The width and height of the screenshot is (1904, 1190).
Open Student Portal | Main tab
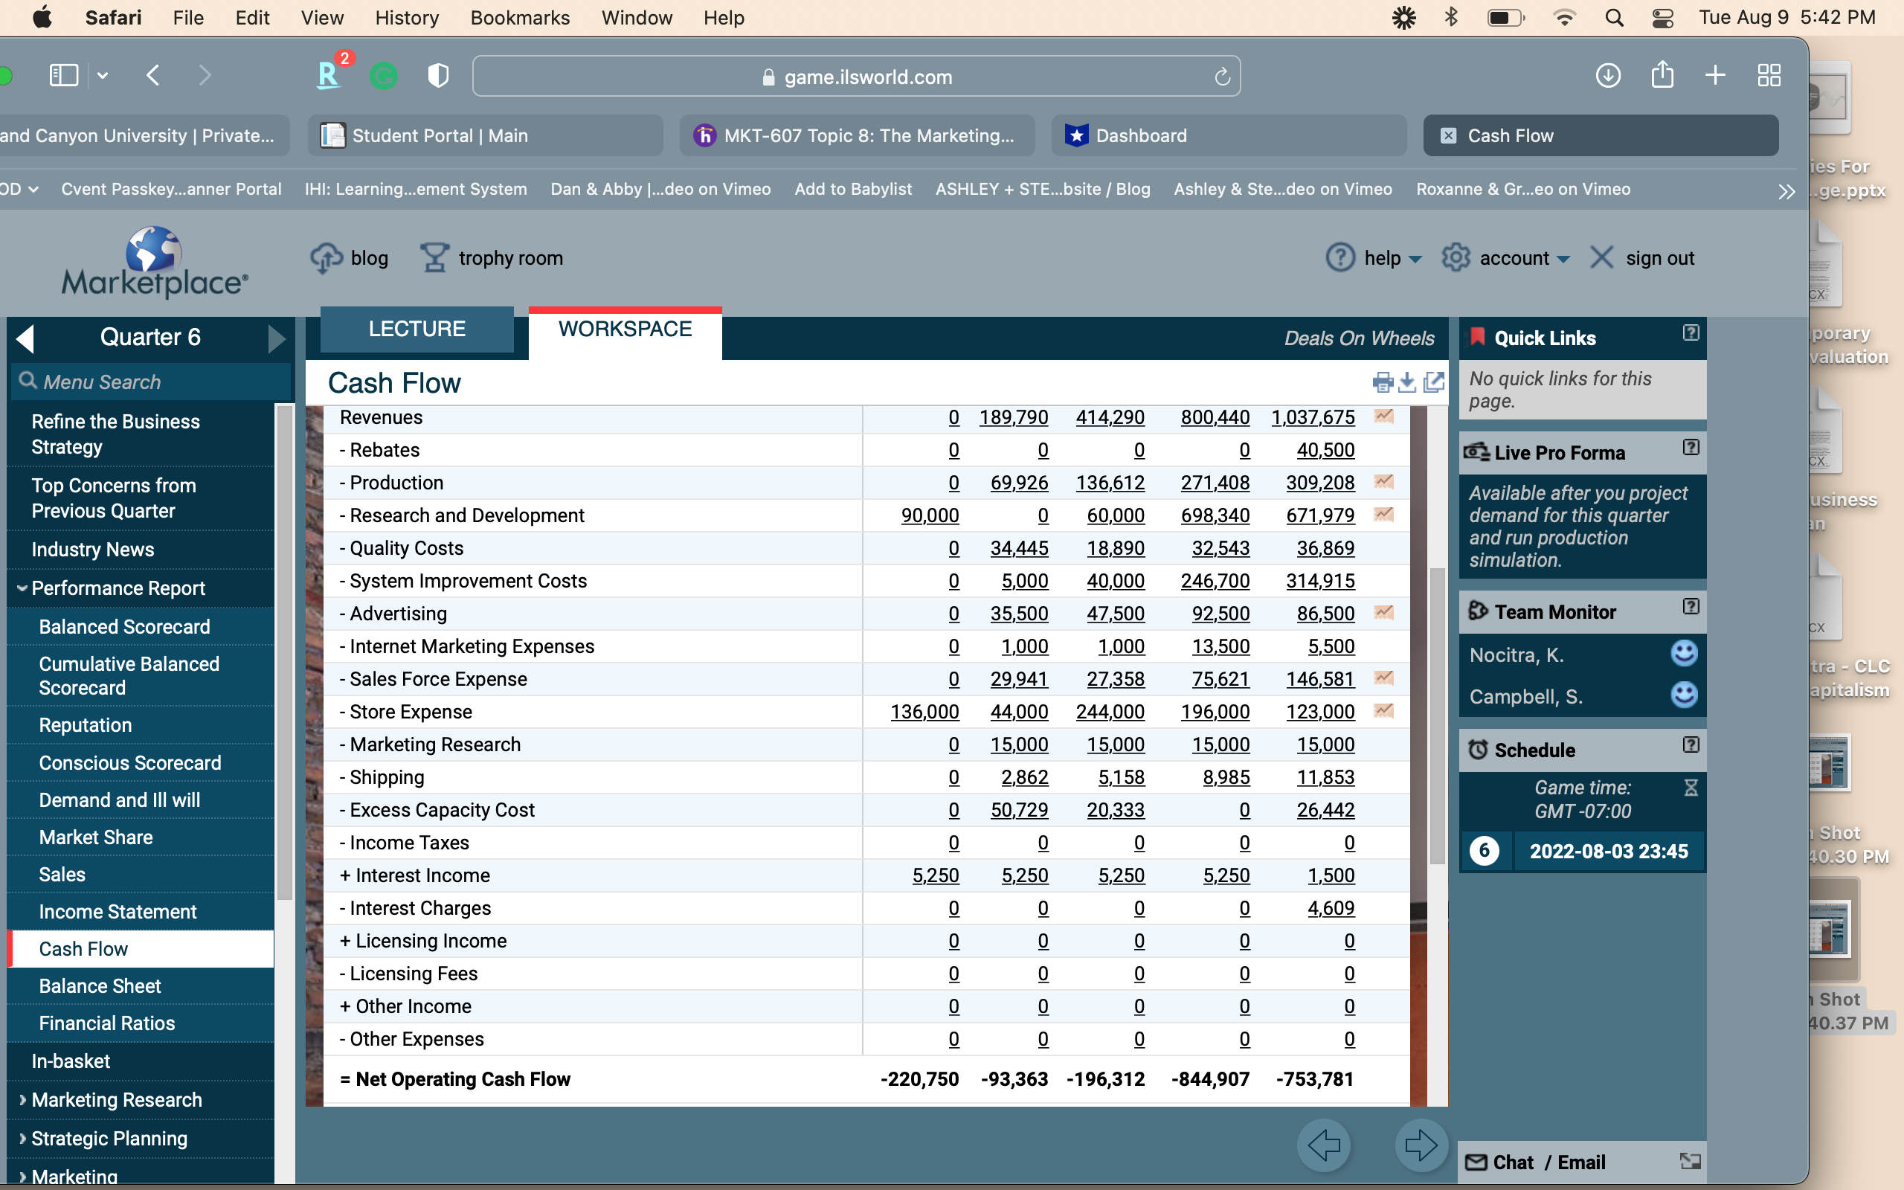point(486,135)
